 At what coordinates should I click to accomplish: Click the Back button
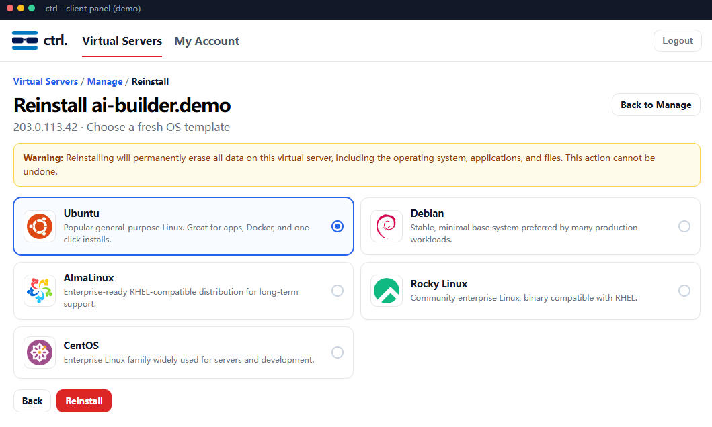pos(32,401)
